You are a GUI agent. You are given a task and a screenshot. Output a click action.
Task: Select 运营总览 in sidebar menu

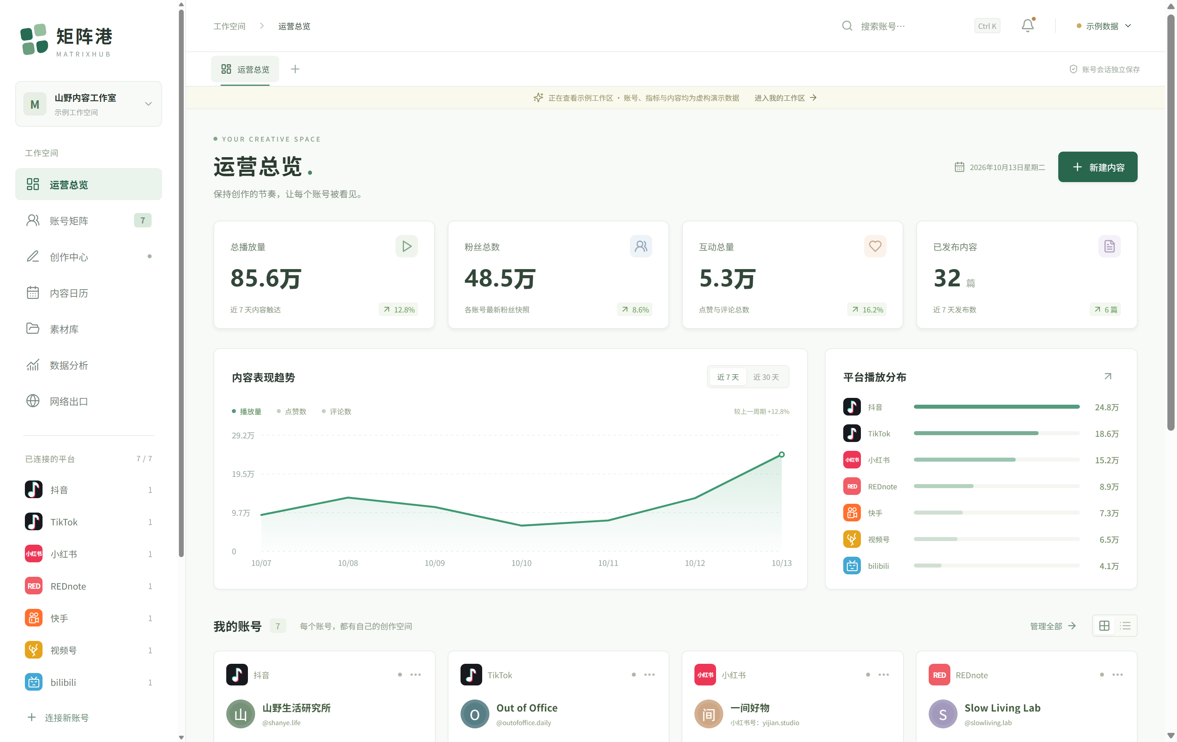[89, 184]
